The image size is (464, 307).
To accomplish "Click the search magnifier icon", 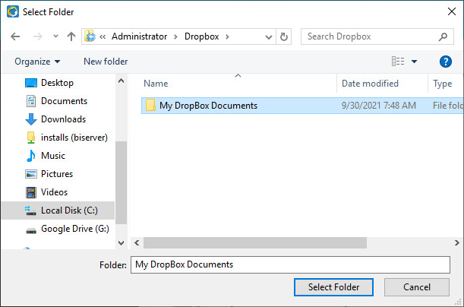I will pos(443,36).
